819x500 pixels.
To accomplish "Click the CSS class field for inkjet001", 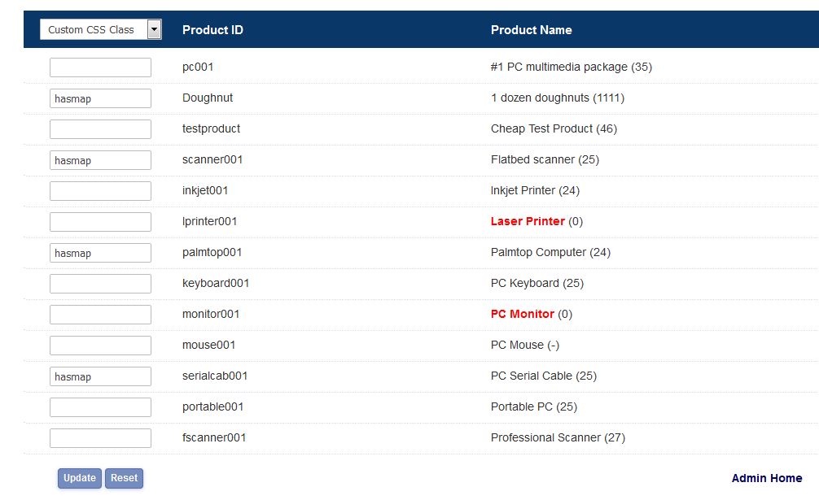I will pos(100,191).
